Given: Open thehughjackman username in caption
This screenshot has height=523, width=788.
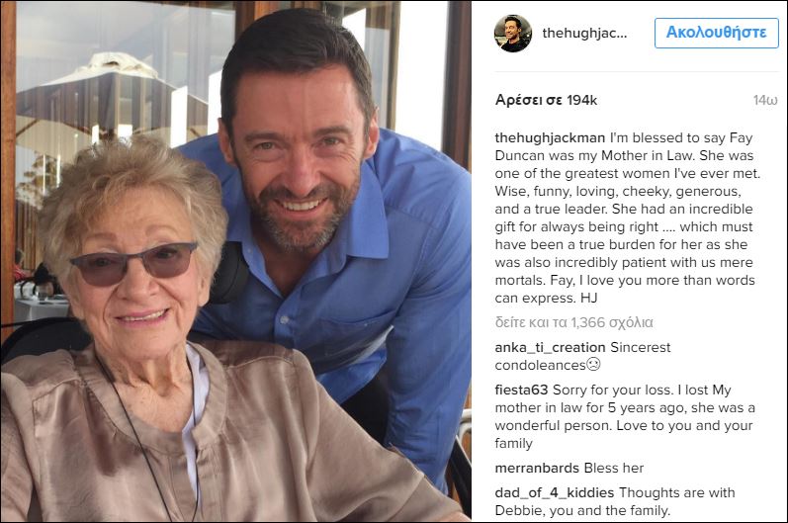Looking at the screenshot, I should pyautogui.click(x=549, y=137).
